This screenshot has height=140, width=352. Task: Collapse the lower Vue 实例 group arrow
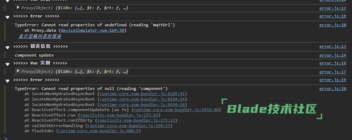7,63
